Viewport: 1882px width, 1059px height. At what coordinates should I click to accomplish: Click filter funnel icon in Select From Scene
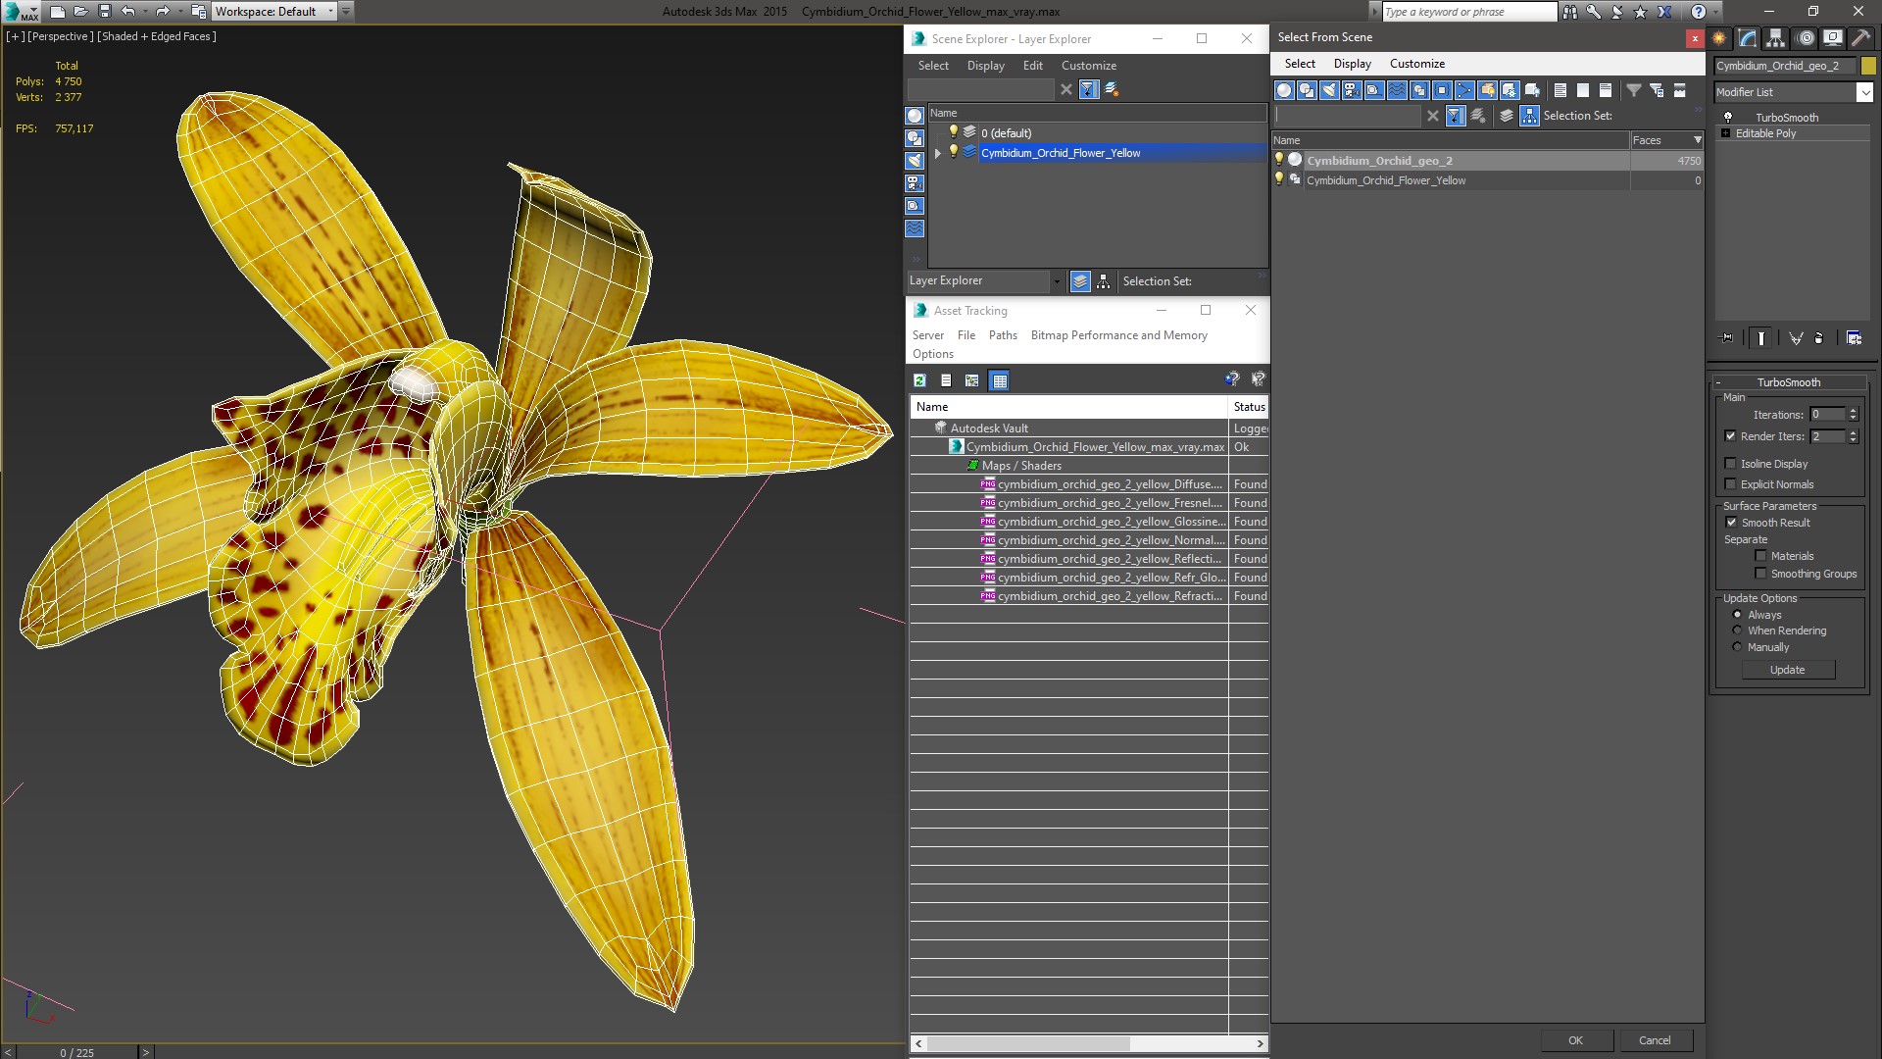[1633, 90]
